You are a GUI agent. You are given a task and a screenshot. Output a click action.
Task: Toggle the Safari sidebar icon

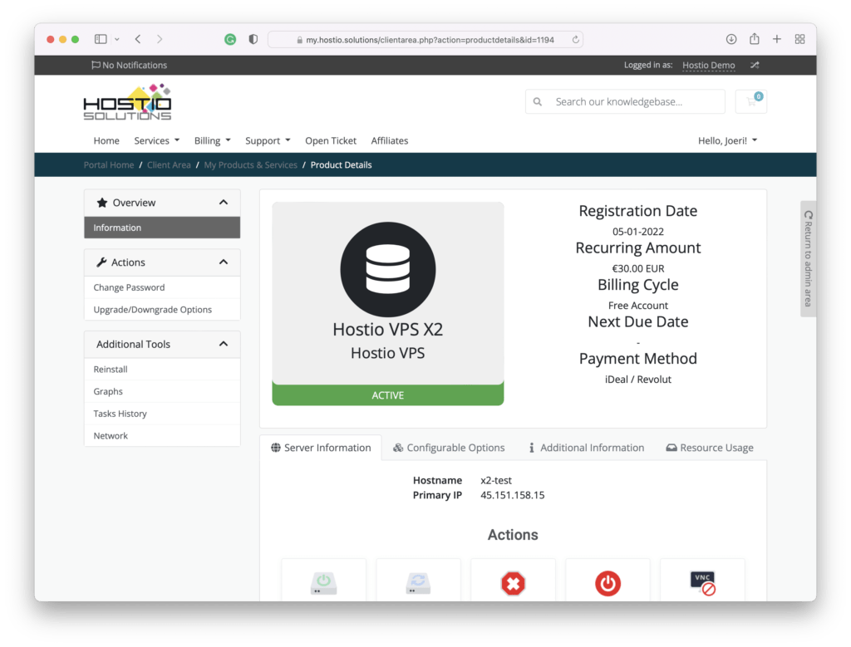coord(101,39)
